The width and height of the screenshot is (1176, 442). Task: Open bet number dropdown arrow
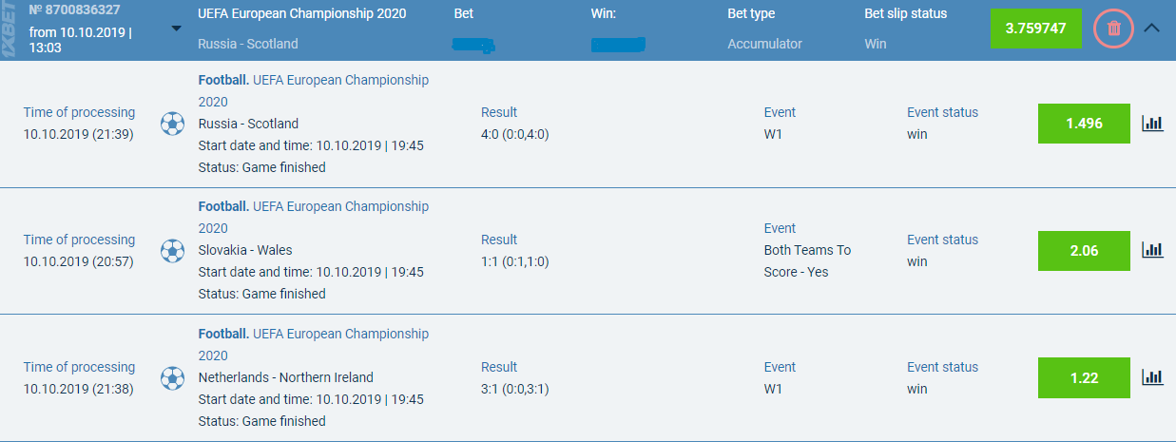(176, 28)
